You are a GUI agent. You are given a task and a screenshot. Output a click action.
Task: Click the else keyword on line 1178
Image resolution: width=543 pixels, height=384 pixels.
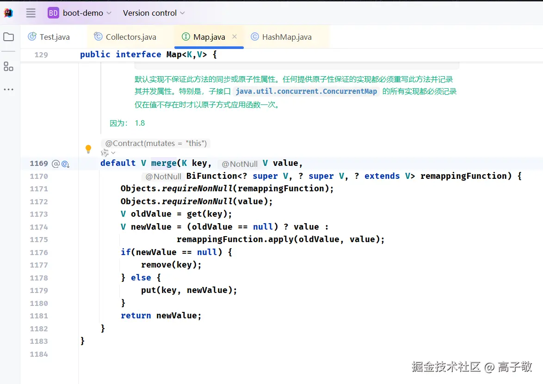[141, 278]
